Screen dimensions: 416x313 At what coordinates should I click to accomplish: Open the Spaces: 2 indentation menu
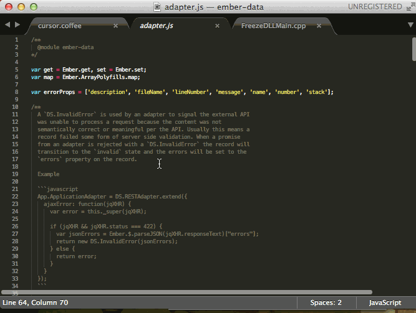[326, 302]
